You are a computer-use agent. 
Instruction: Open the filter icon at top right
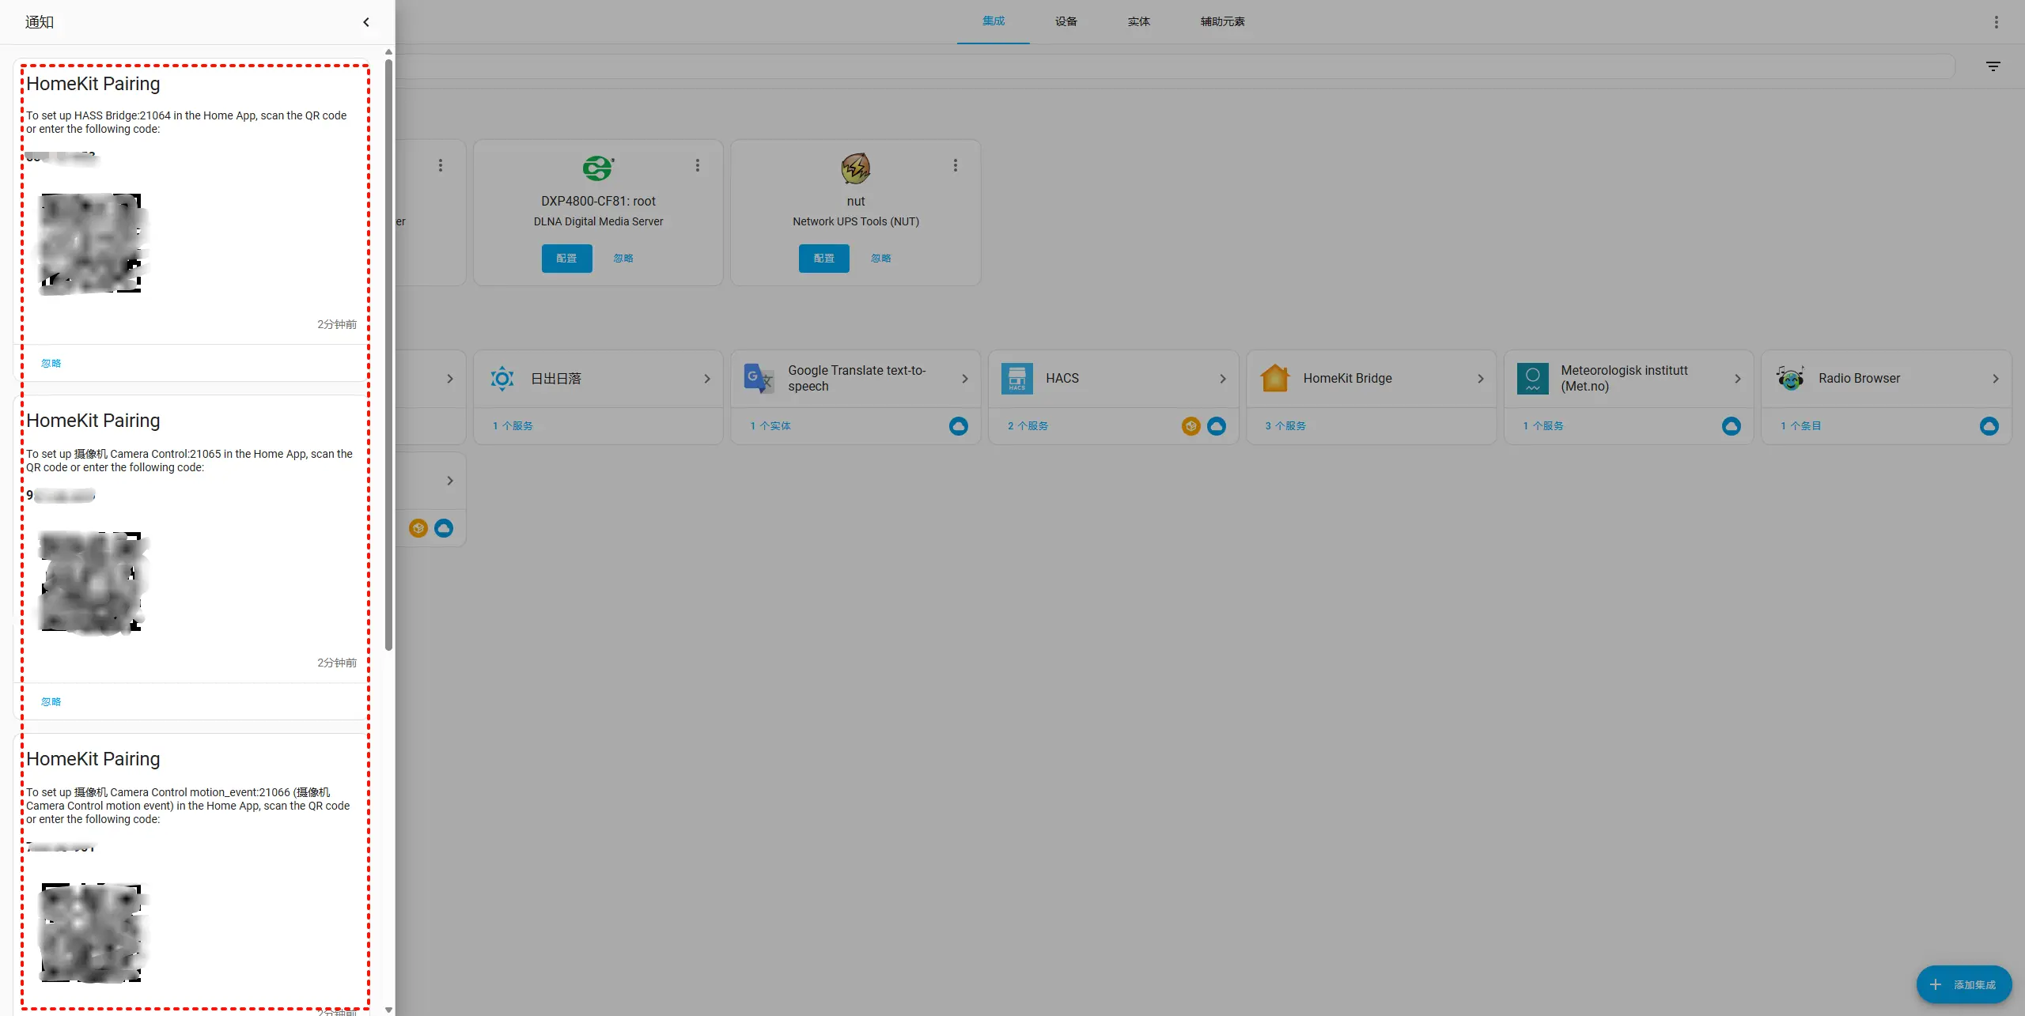click(1993, 66)
